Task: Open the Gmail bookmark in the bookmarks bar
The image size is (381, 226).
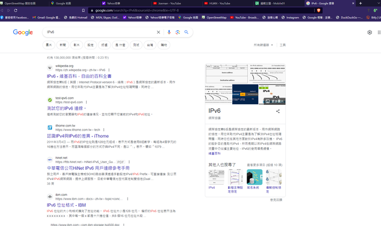Action: (x=46, y=17)
